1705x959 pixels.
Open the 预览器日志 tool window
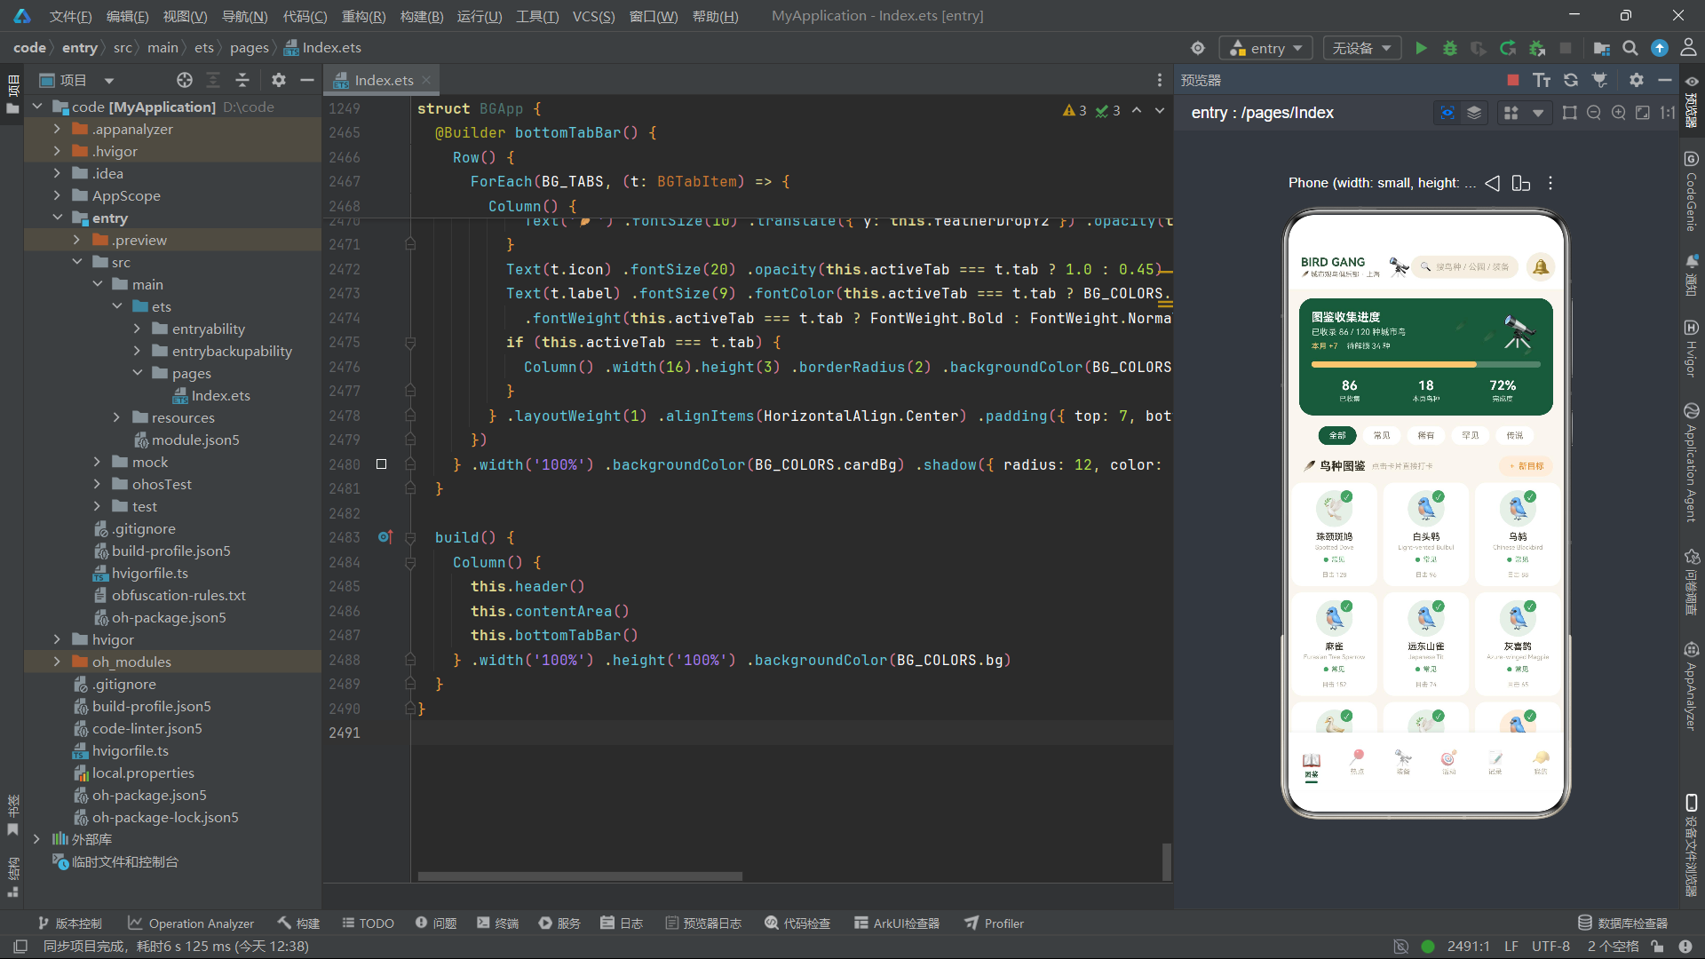(x=703, y=923)
